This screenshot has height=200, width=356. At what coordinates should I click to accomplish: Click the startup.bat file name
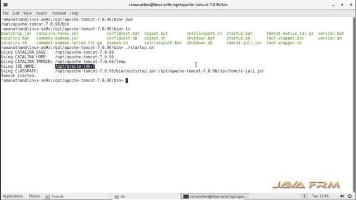tap(239, 33)
